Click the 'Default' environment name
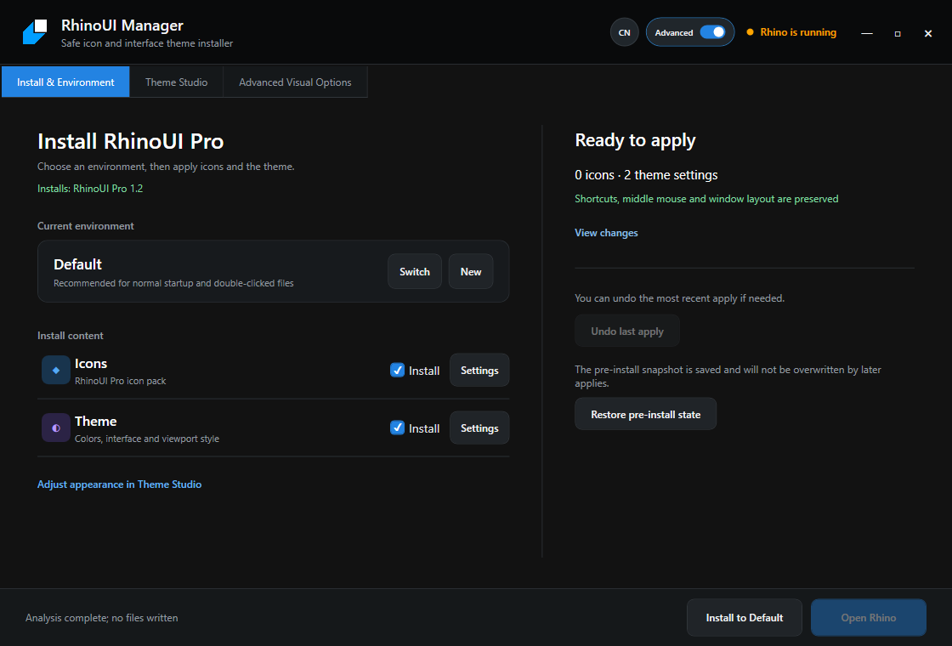Viewport: 952px width, 646px height. point(77,264)
